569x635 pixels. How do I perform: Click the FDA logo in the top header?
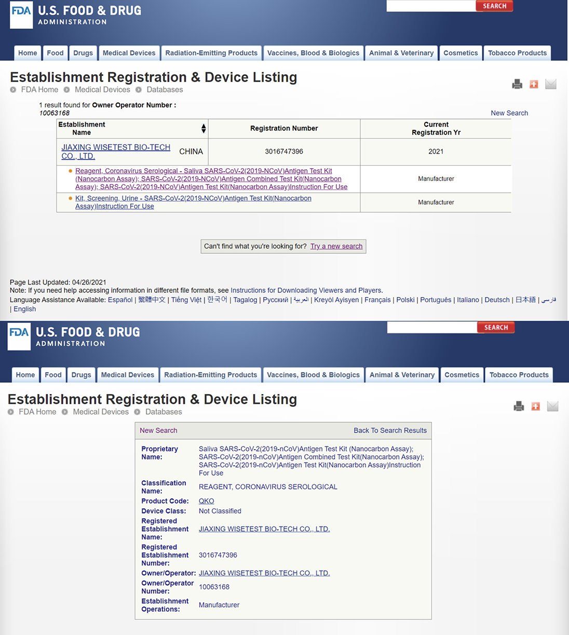[x=21, y=15]
